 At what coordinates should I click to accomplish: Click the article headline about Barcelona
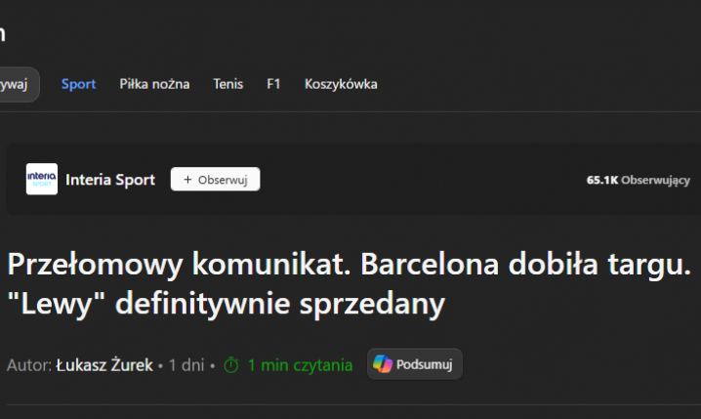pos(350,283)
